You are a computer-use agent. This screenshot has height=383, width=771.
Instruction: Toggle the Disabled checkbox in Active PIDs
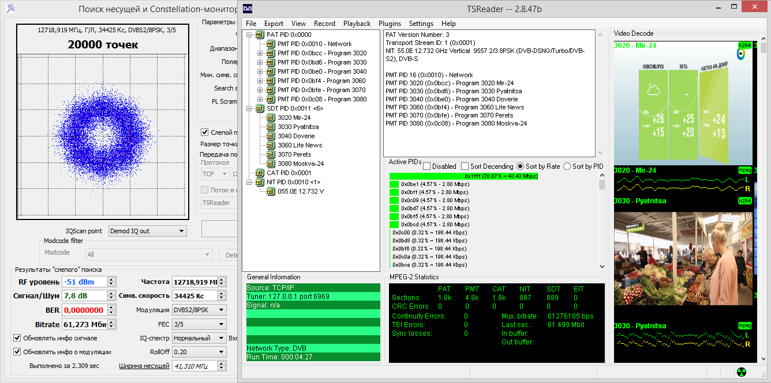pyautogui.click(x=426, y=166)
